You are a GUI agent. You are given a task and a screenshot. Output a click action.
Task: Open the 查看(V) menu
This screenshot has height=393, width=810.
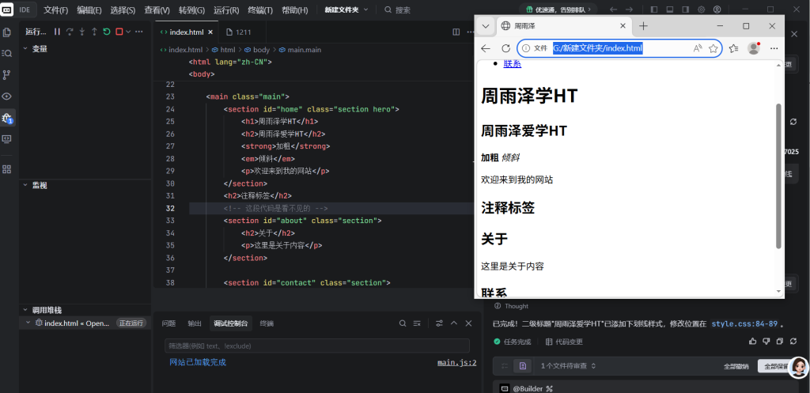coord(157,9)
